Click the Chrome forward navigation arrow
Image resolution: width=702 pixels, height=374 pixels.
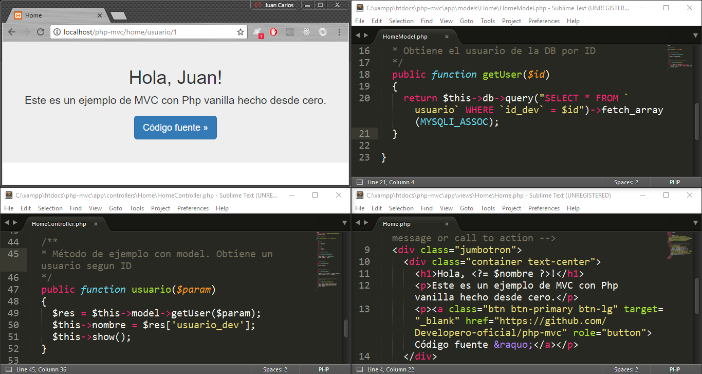(x=26, y=32)
